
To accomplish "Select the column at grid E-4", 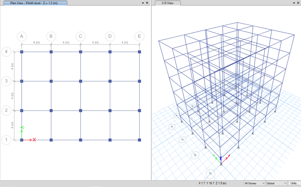I will click(139, 52).
